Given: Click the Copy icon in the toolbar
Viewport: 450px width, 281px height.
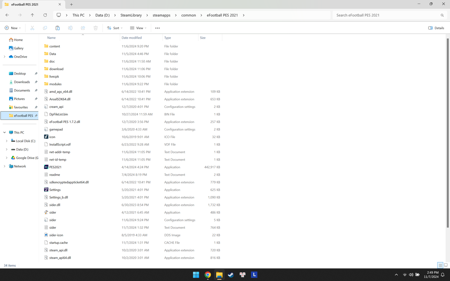Looking at the screenshot, I should [45, 28].
